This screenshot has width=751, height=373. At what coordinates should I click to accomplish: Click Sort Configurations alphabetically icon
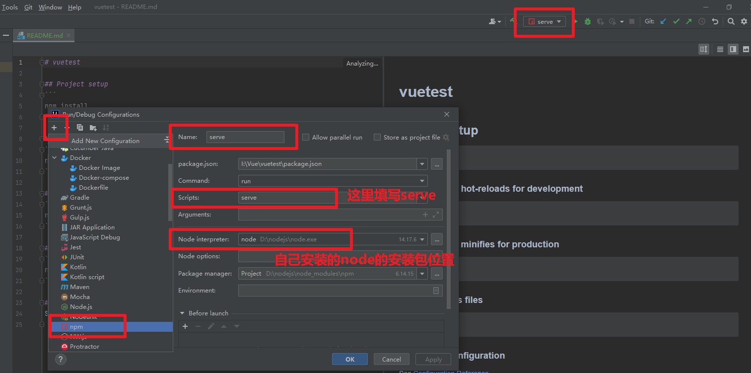tap(106, 128)
